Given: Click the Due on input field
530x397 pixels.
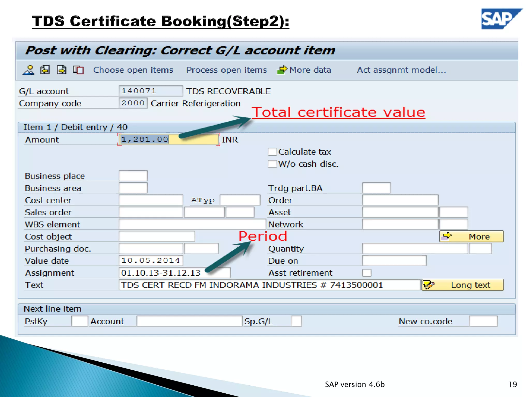Looking at the screenshot, I should click(x=394, y=261).
